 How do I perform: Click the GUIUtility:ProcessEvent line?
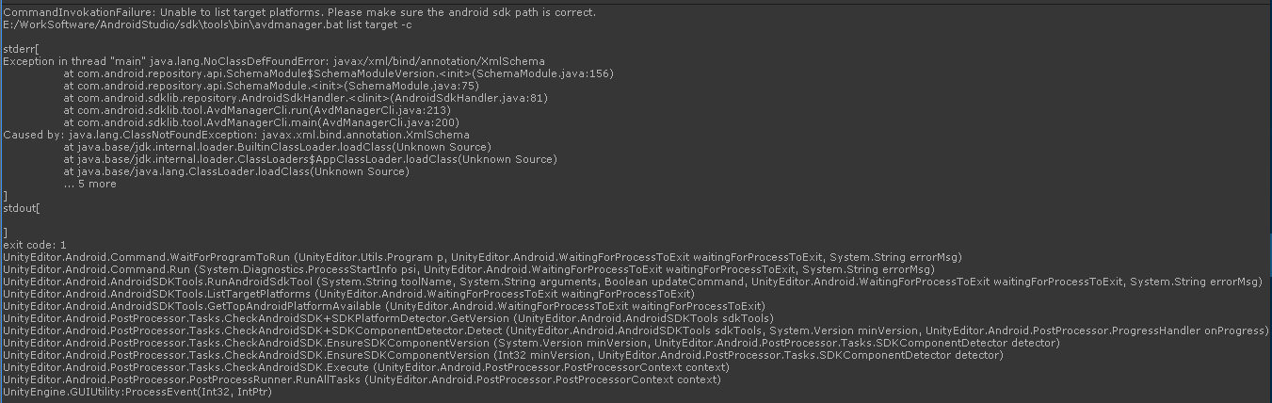(x=137, y=392)
